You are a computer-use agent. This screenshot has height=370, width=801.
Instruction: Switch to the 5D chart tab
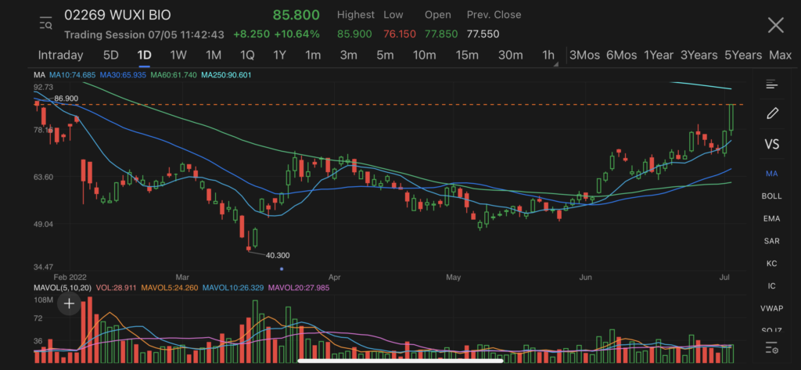111,56
